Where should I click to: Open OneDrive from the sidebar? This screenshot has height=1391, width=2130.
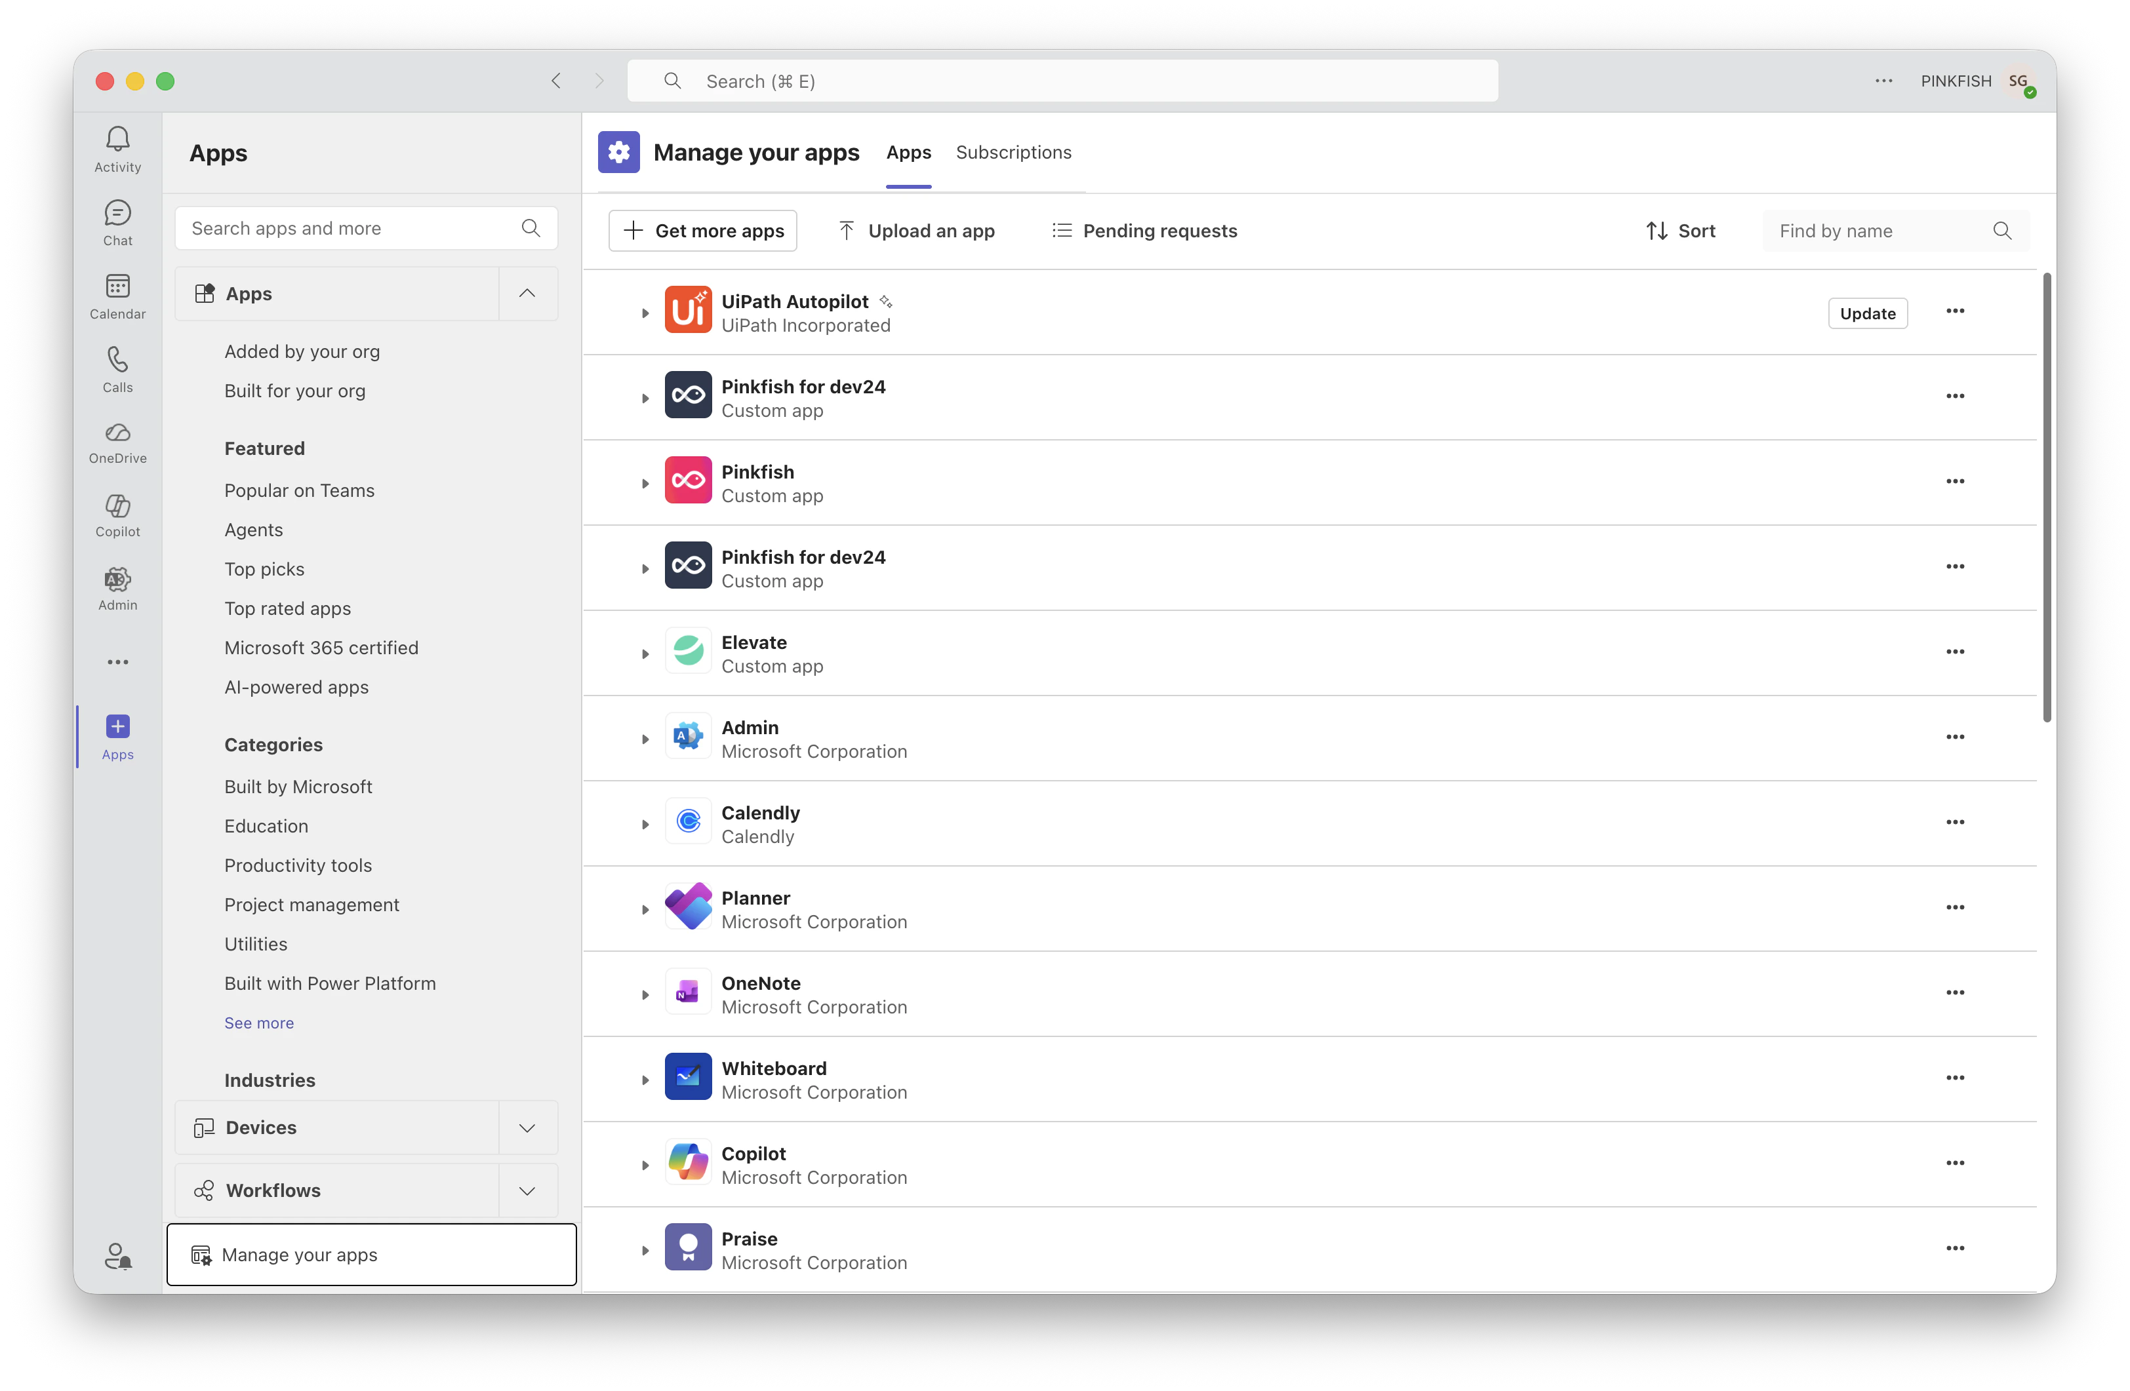point(117,442)
